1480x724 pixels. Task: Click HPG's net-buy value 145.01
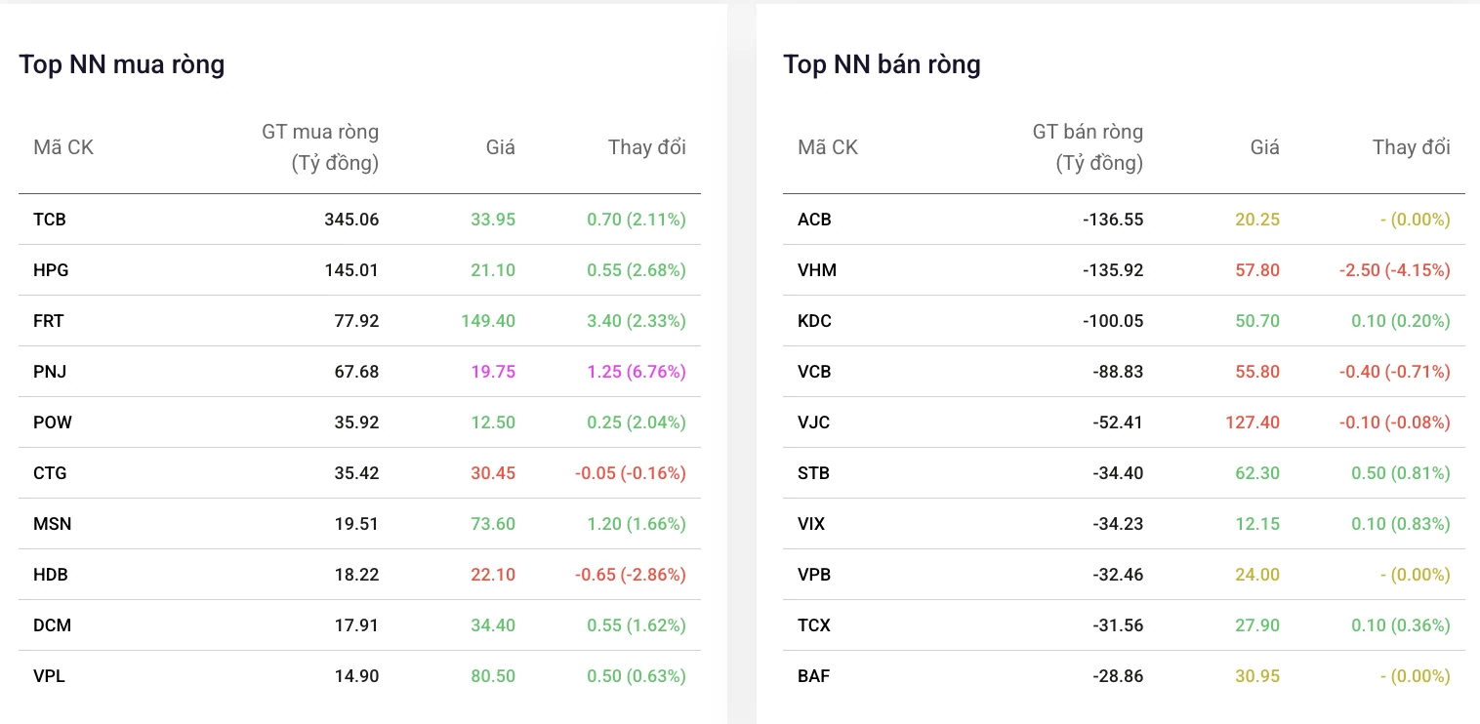coord(351,270)
